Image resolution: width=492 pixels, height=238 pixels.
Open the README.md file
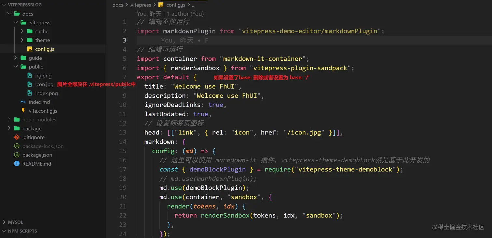click(37, 164)
